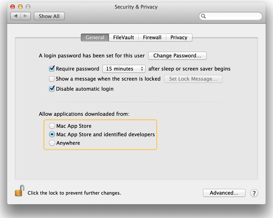273x218 pixels.
Task: Click the Show All button
Action: pos(49,16)
